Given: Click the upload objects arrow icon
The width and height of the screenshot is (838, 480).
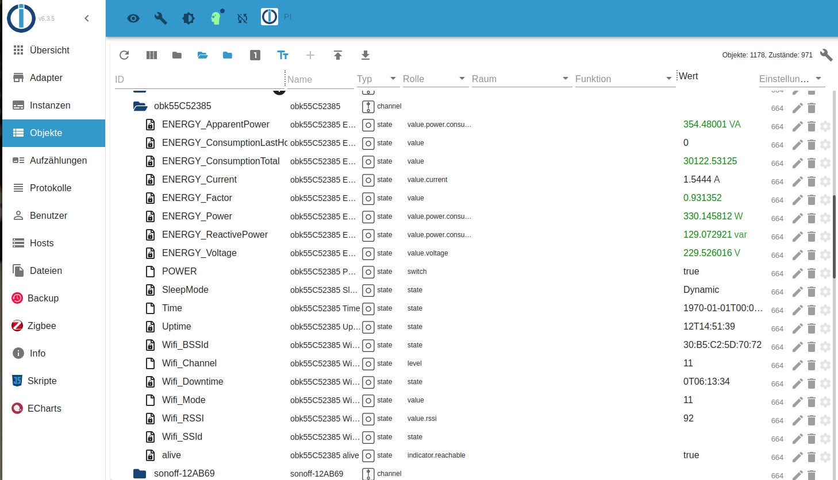Looking at the screenshot, I should [338, 55].
